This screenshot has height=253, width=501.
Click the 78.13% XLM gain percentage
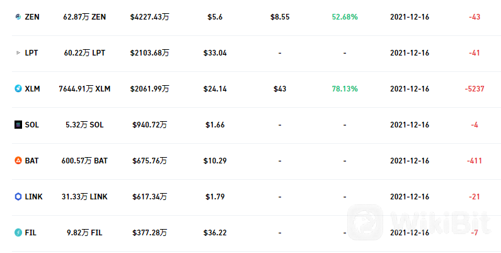point(345,88)
